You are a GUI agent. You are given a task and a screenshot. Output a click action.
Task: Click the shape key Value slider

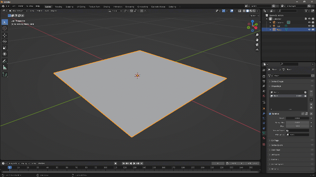pyautogui.click(x=297, y=118)
